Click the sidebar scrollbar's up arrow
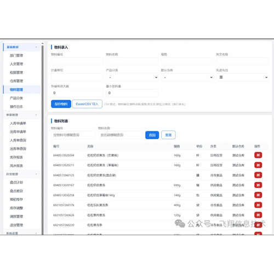 point(42,43)
